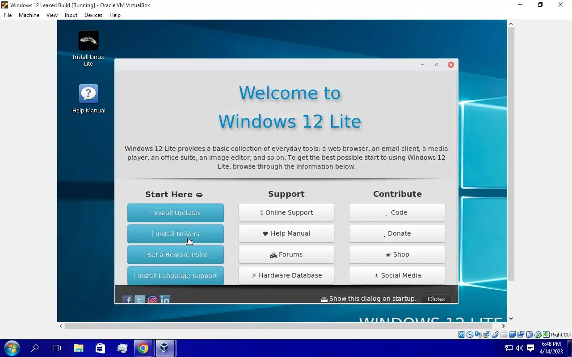Open the Facebook social link icon
572x357 pixels.
[127, 300]
